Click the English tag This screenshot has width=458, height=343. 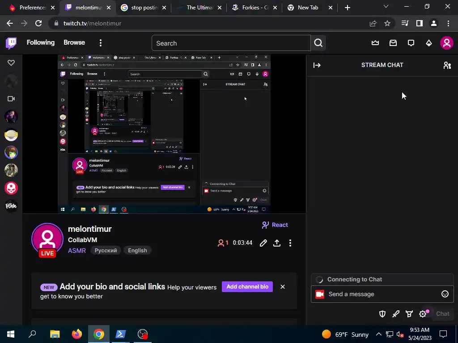(137, 251)
